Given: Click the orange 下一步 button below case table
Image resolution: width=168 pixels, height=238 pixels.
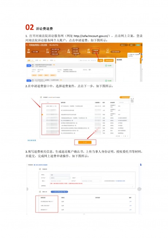Looking at the screenshot, I should click(85, 142).
